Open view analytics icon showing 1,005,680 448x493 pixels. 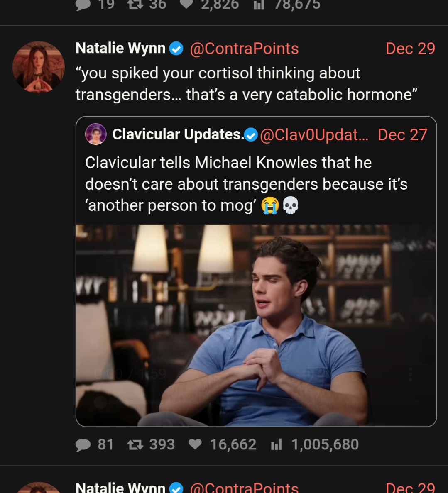[x=276, y=445]
